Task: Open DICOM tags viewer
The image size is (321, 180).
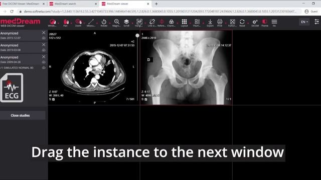Action: tap(255, 22)
